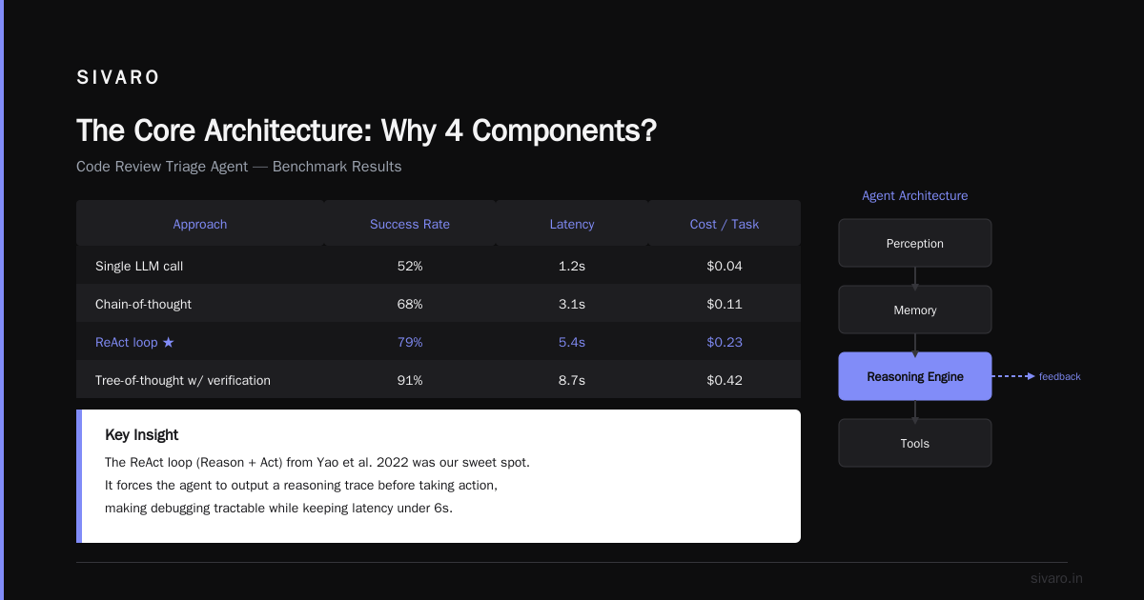Click the 68% success rate cell
The height and width of the screenshot is (600, 1144).
tap(410, 304)
